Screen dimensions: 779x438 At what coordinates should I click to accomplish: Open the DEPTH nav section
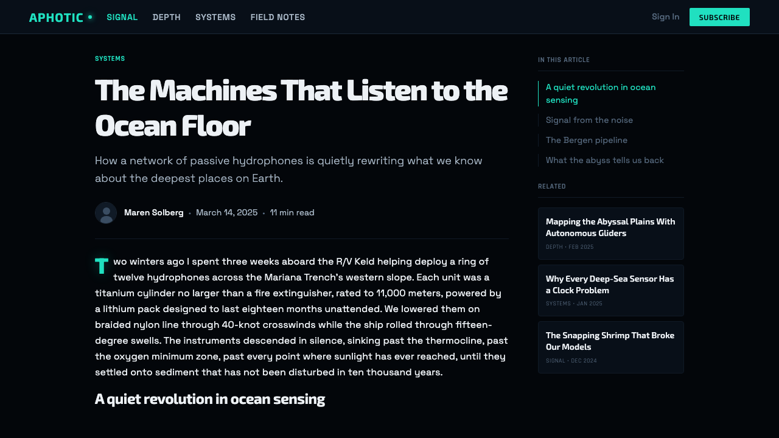[x=167, y=17]
